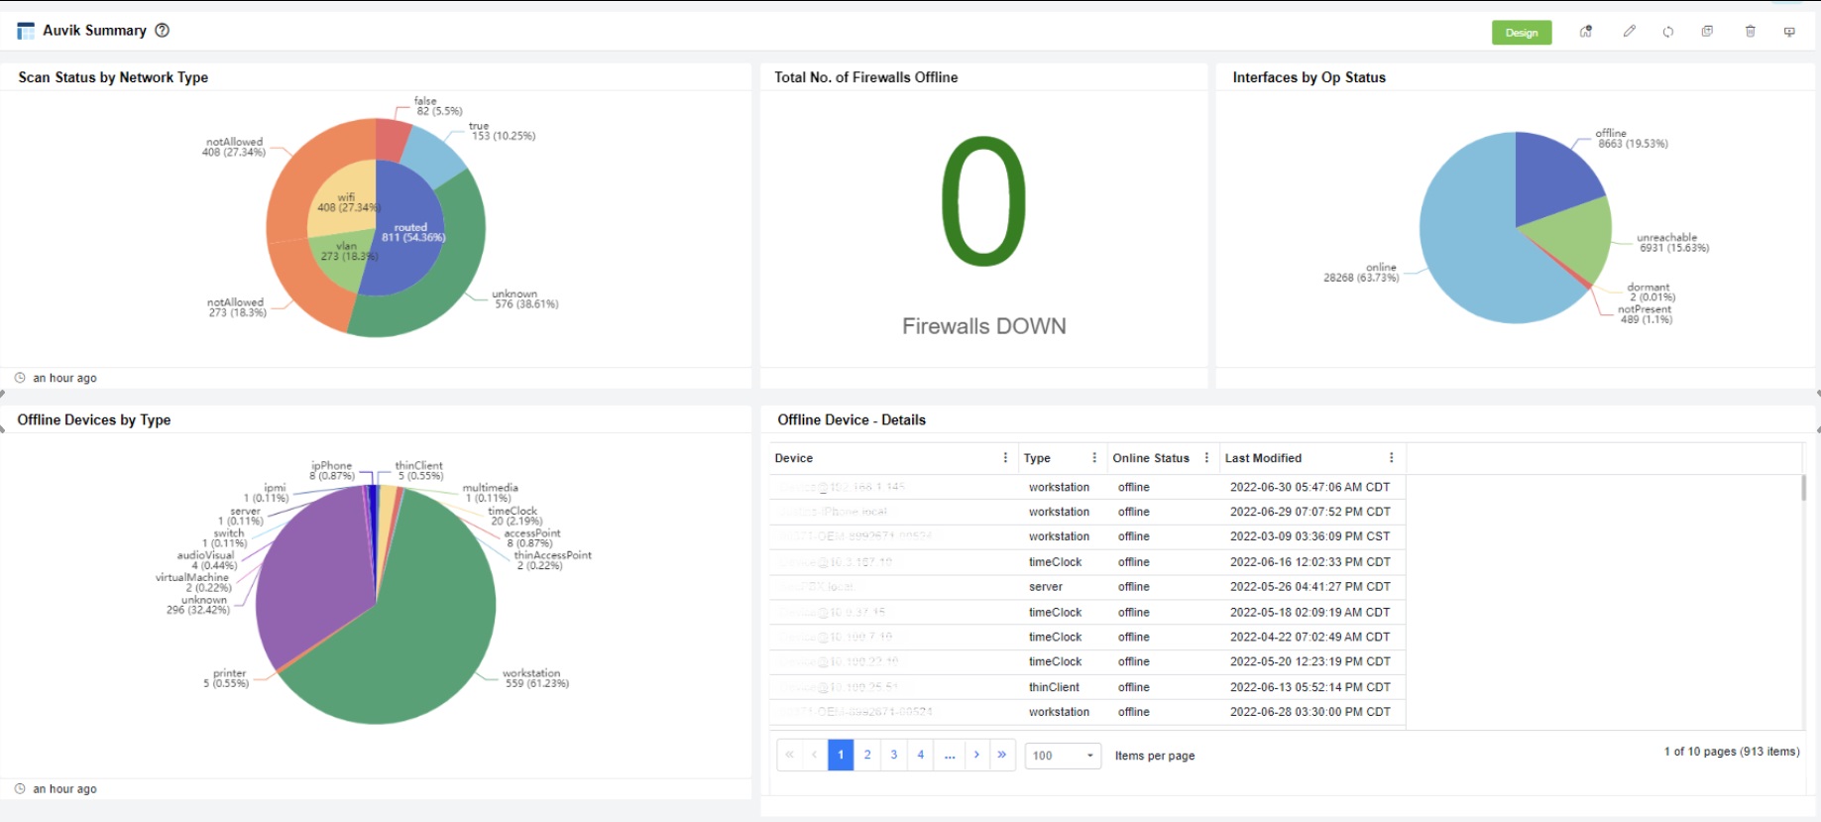Viewport: 1821px width, 822px height.
Task: Open the Online Status column options menu
Action: pyautogui.click(x=1206, y=458)
